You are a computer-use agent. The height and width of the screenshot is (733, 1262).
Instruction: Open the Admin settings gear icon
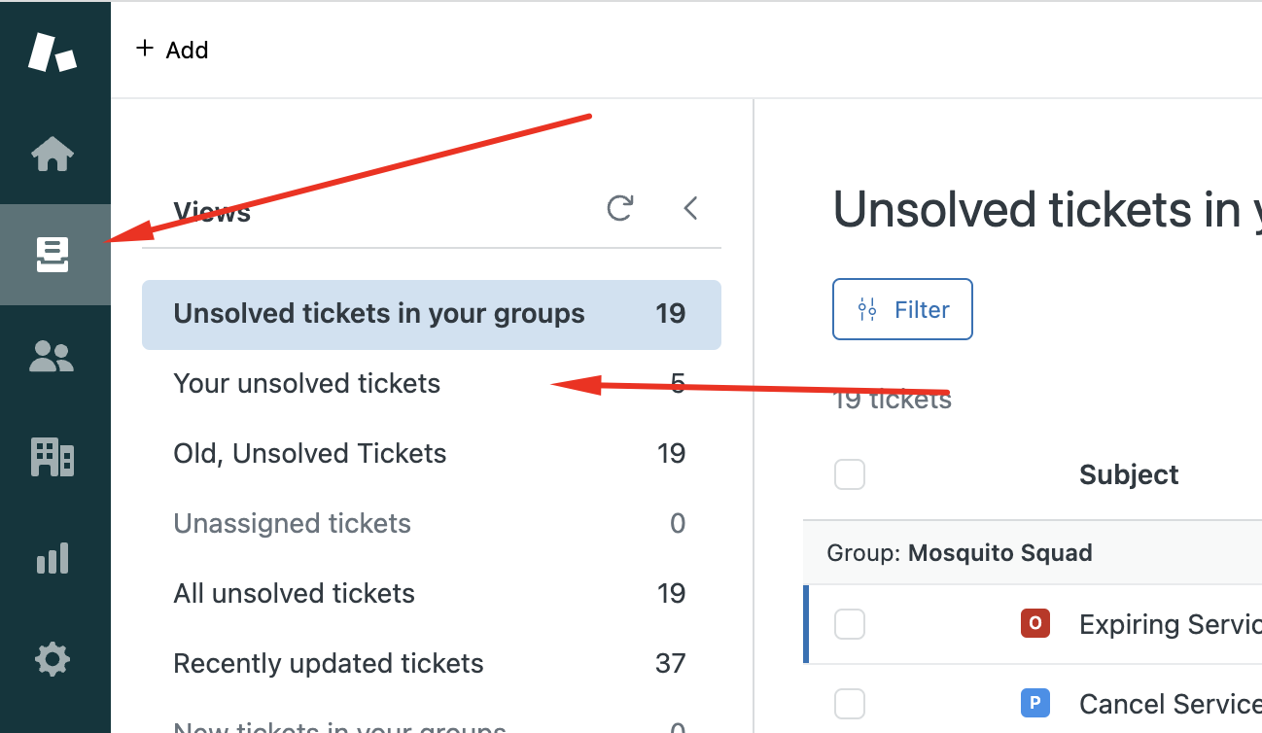53,661
